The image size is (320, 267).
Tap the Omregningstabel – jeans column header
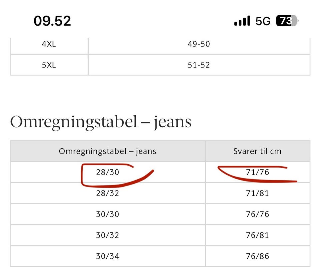pos(108,151)
